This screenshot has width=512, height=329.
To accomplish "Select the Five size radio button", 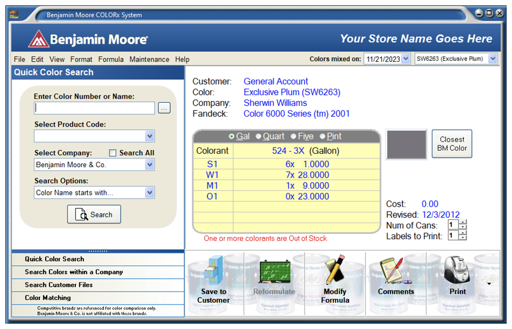I will coord(293,137).
